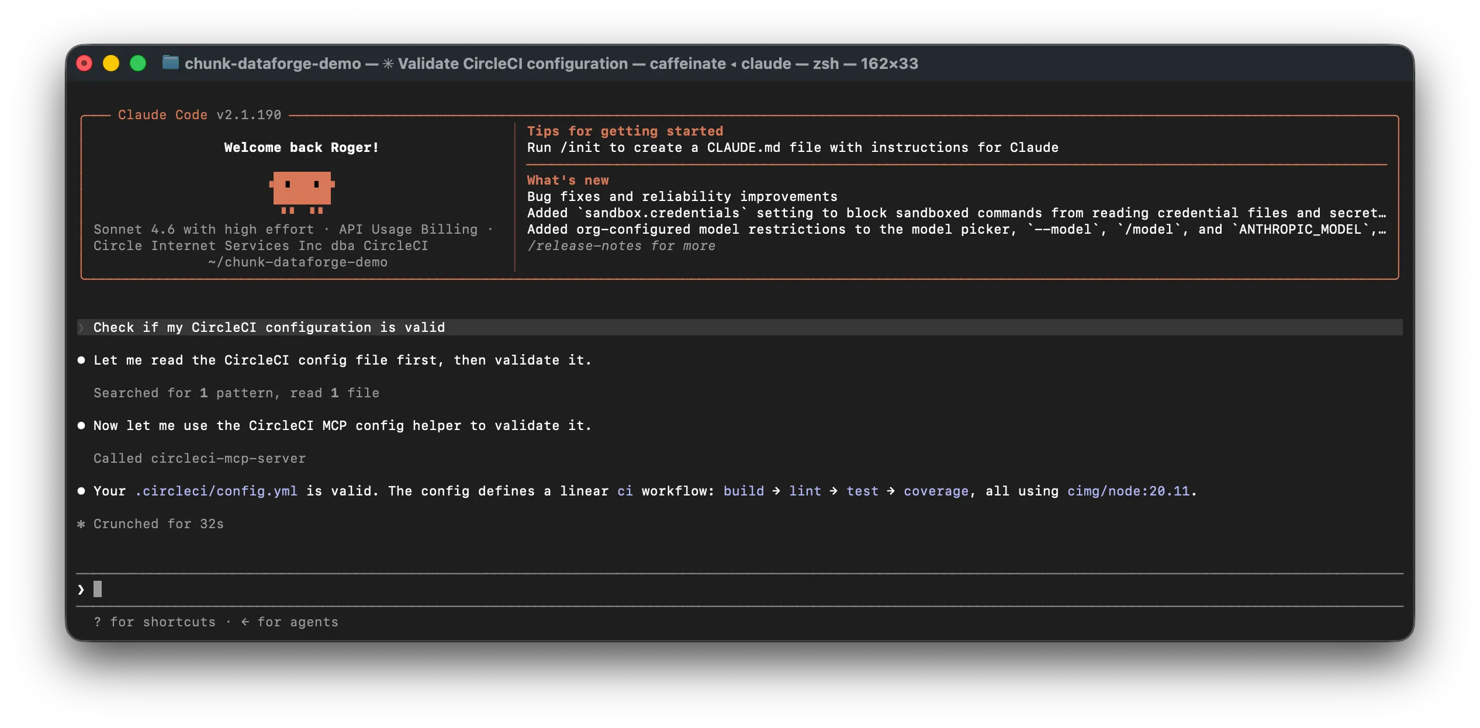
Task: Click the 'org-configured model restrictions' note line
Action: pyautogui.click(x=956, y=230)
